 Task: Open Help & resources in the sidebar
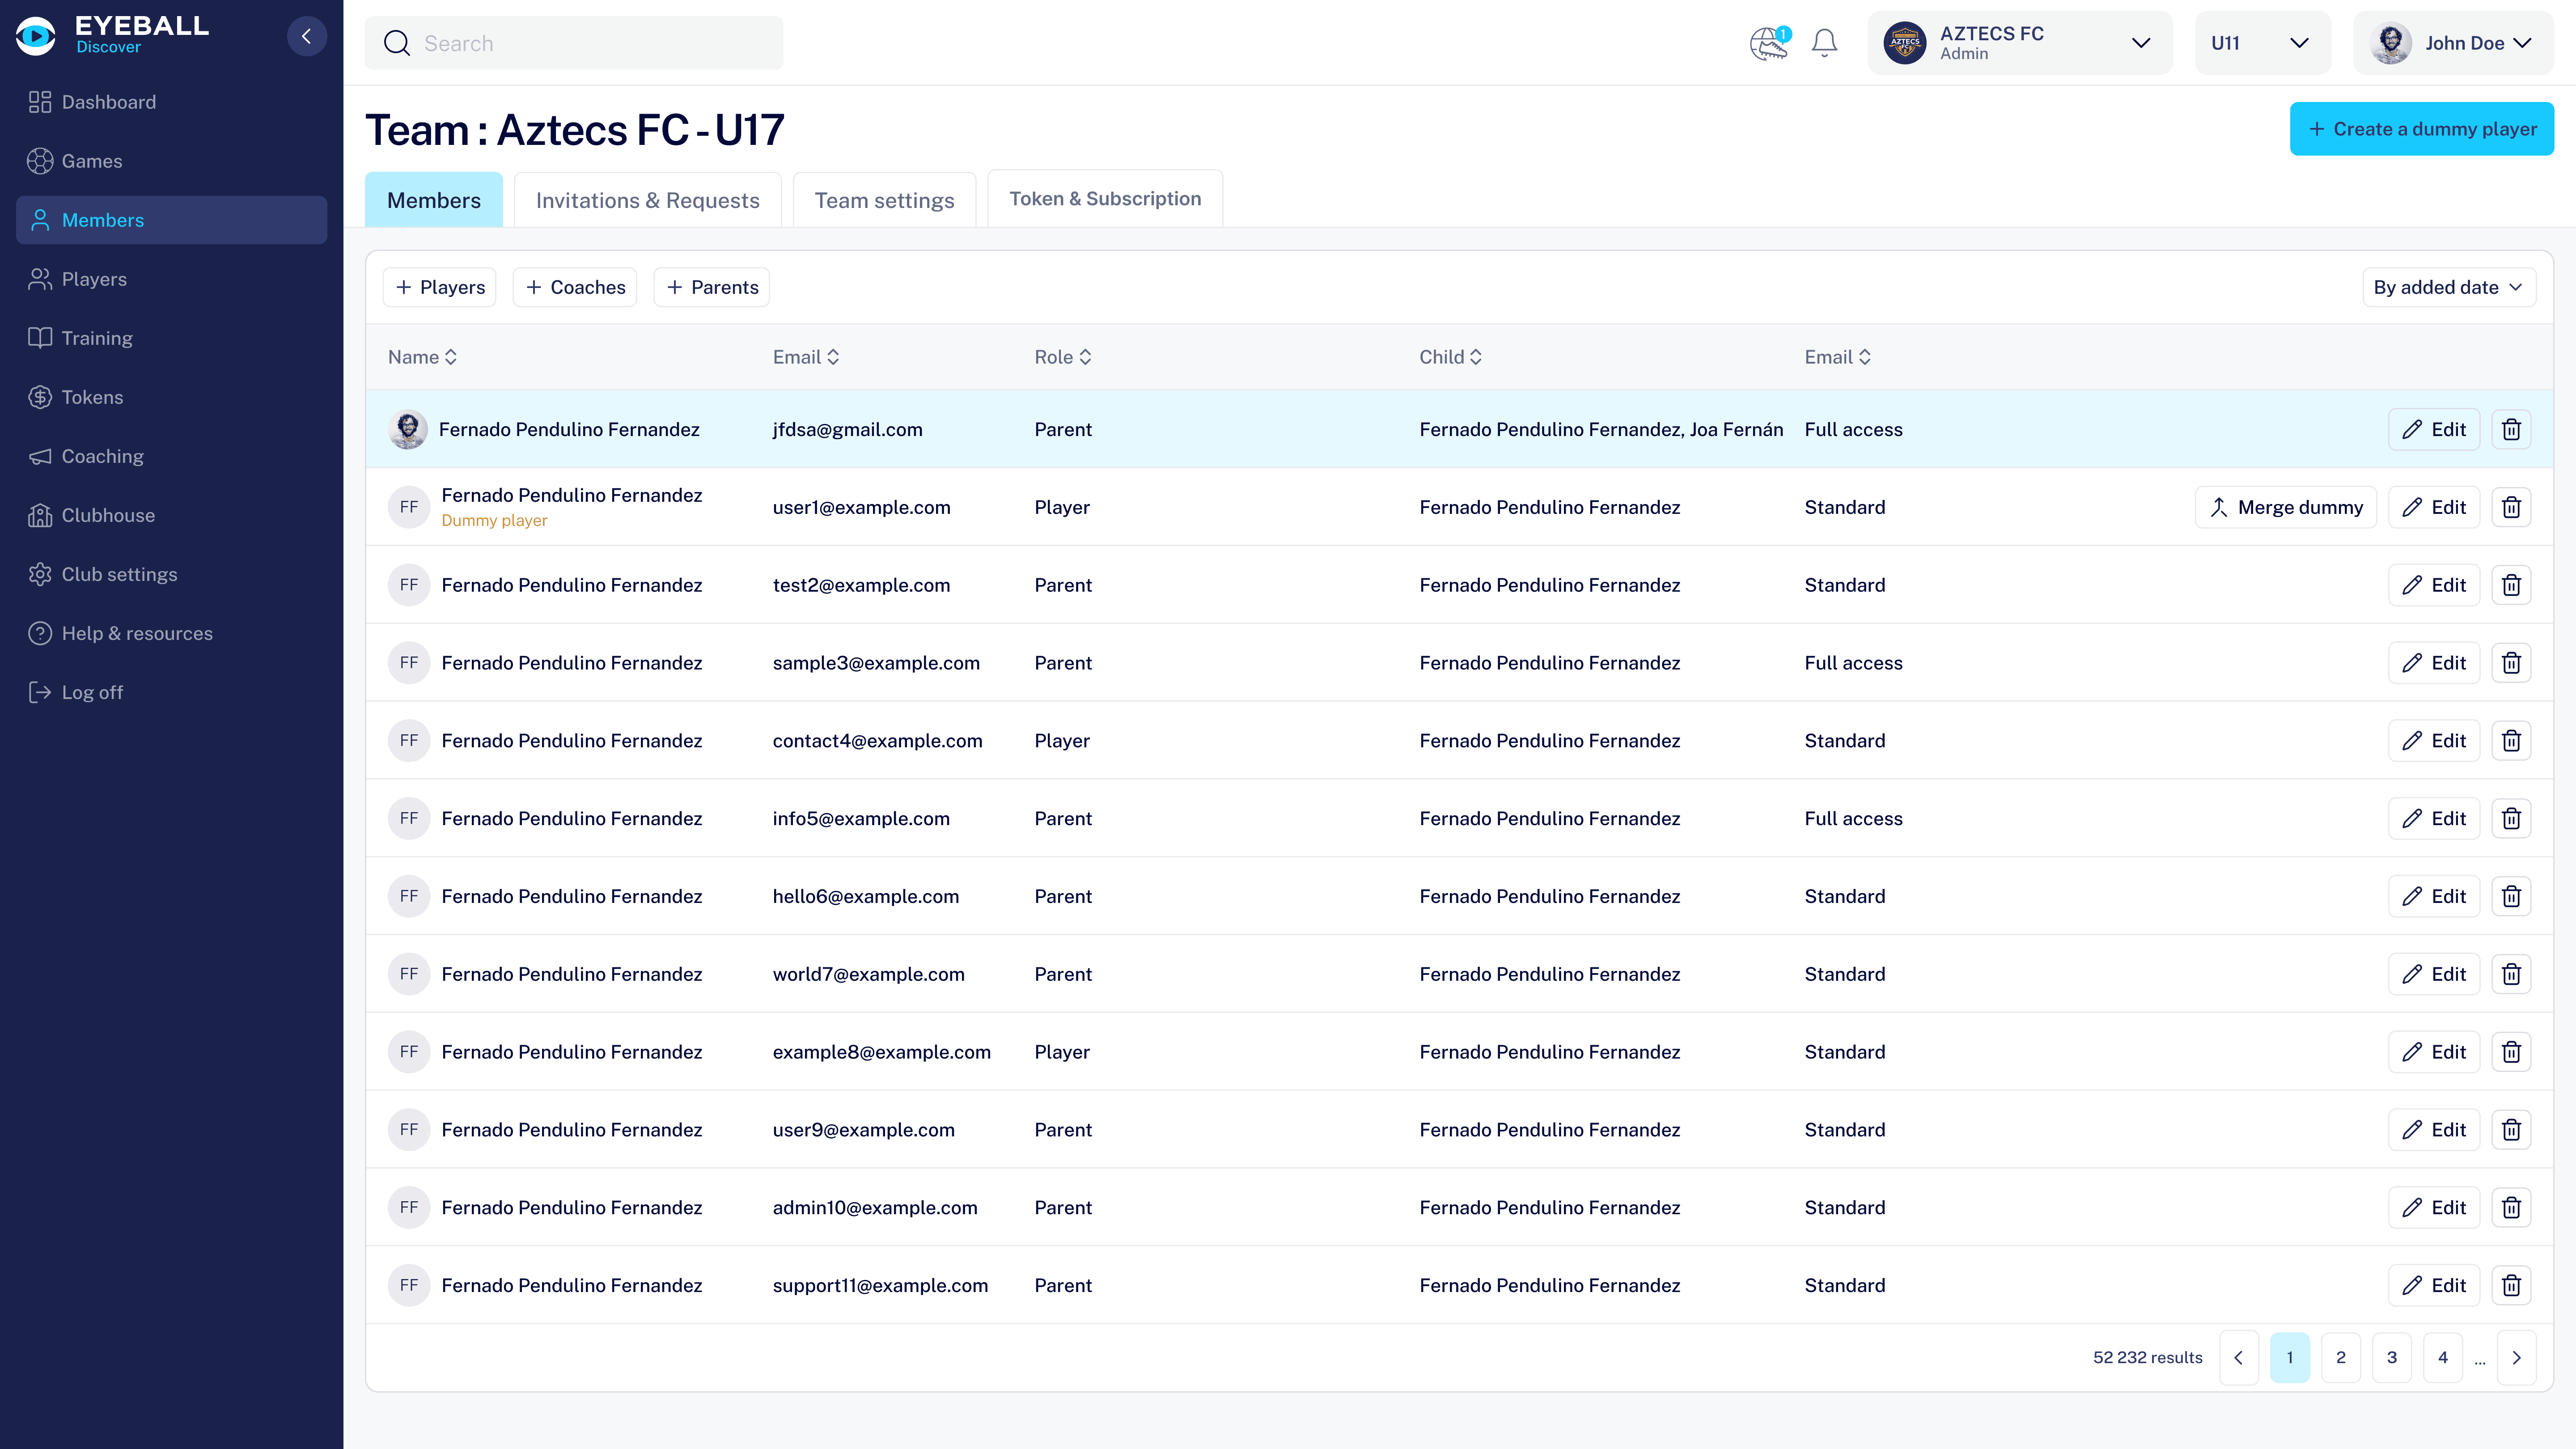coord(171,633)
